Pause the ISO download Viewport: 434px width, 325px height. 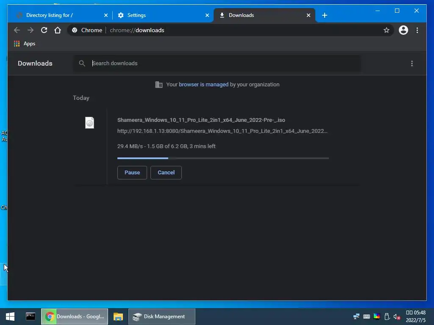132,173
